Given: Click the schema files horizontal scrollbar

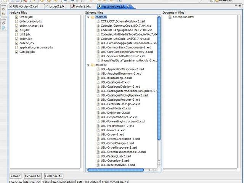Looking at the screenshot, I should [x=116, y=170].
